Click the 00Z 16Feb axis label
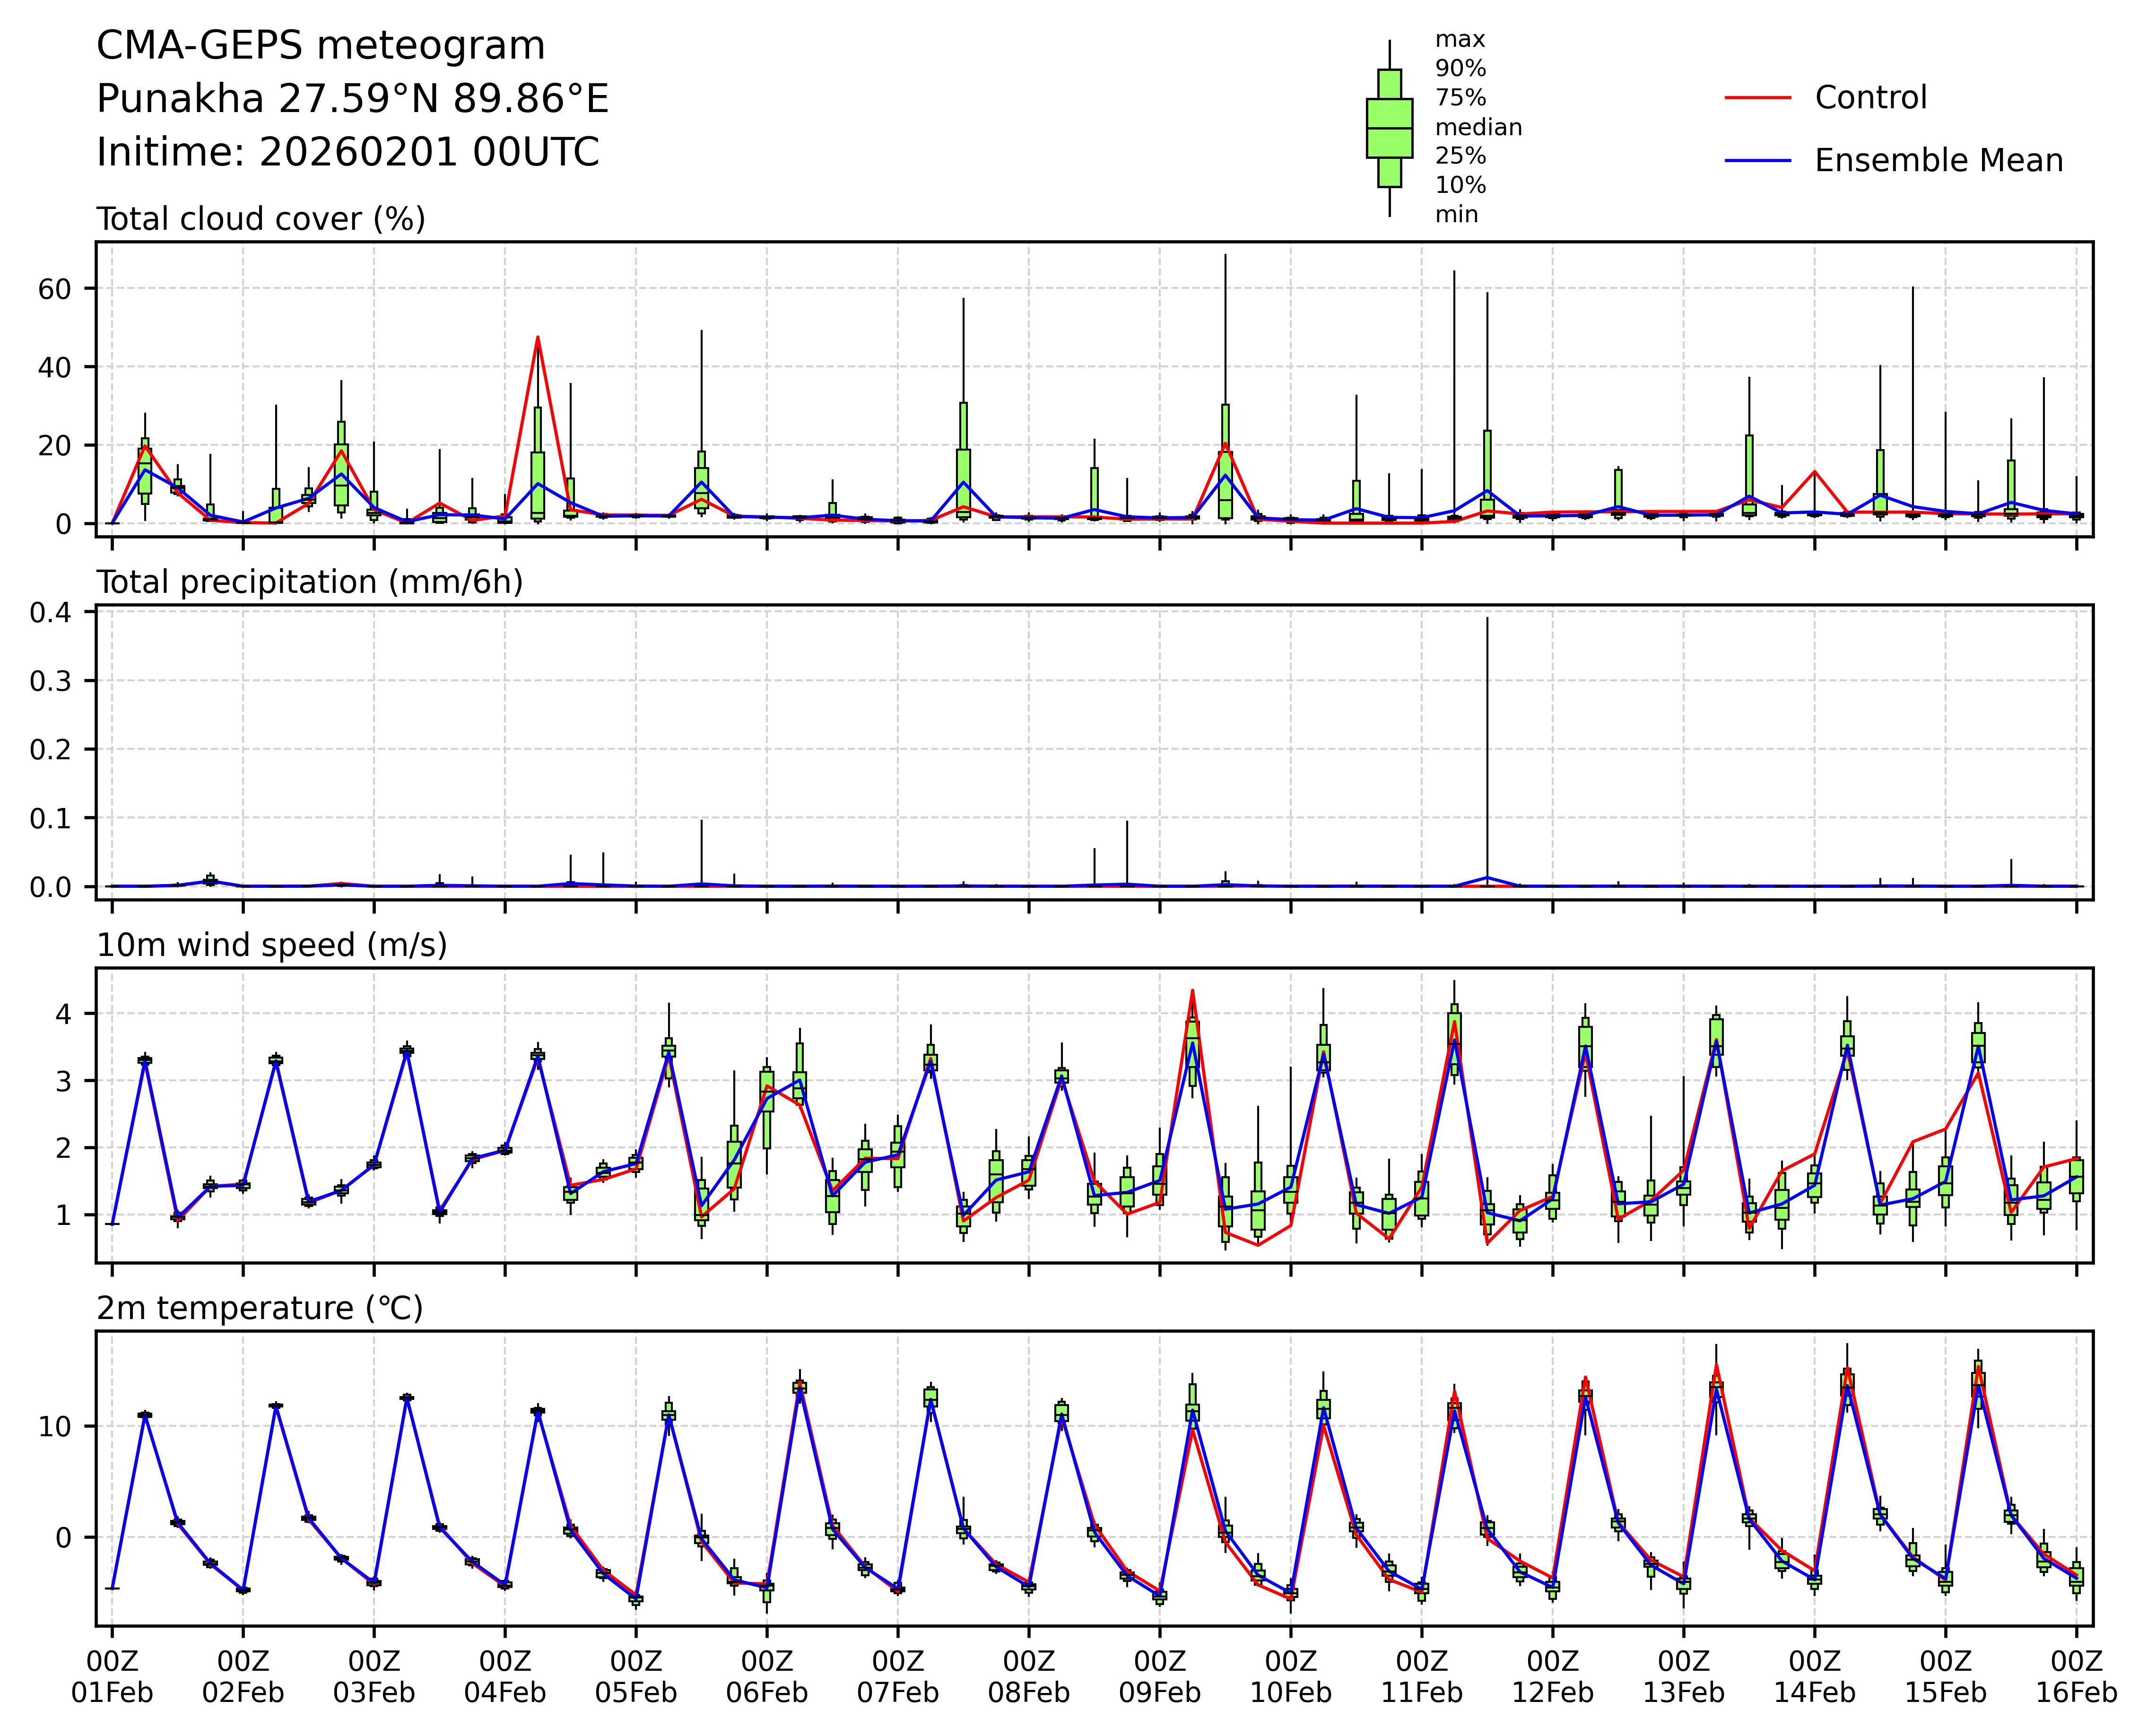2147x1736 pixels. [x=2076, y=1677]
